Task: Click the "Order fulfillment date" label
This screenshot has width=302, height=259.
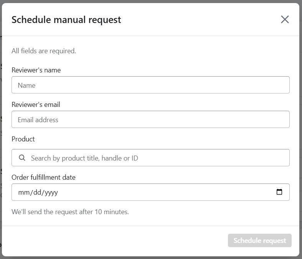Action: point(43,177)
